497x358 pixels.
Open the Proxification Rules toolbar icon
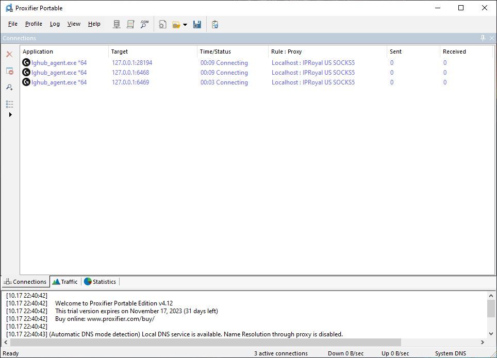point(130,24)
